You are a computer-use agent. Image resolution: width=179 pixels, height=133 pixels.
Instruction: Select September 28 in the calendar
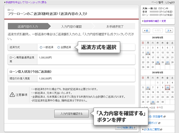pos(153,102)
